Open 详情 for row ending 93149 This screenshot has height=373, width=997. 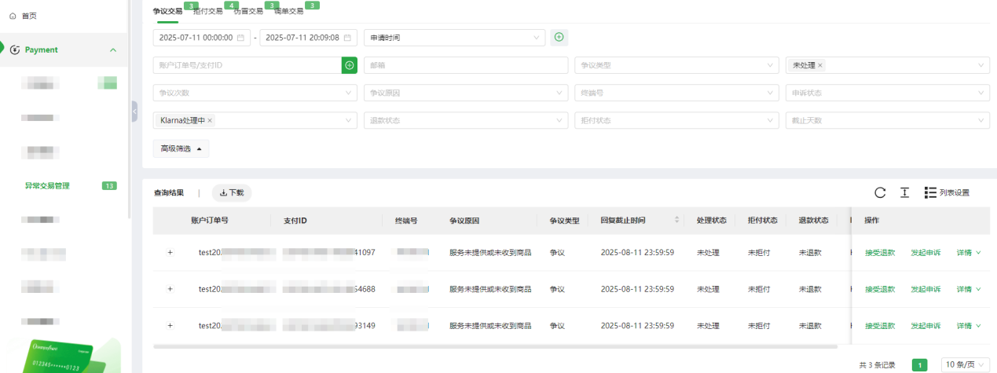(x=968, y=325)
